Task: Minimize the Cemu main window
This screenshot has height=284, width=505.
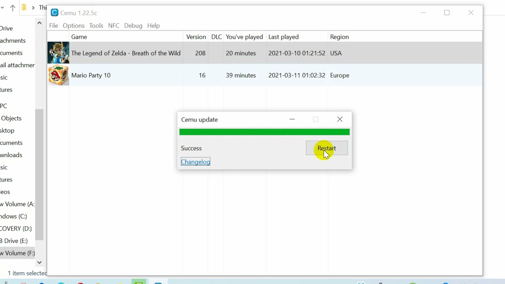Action: 423,13
